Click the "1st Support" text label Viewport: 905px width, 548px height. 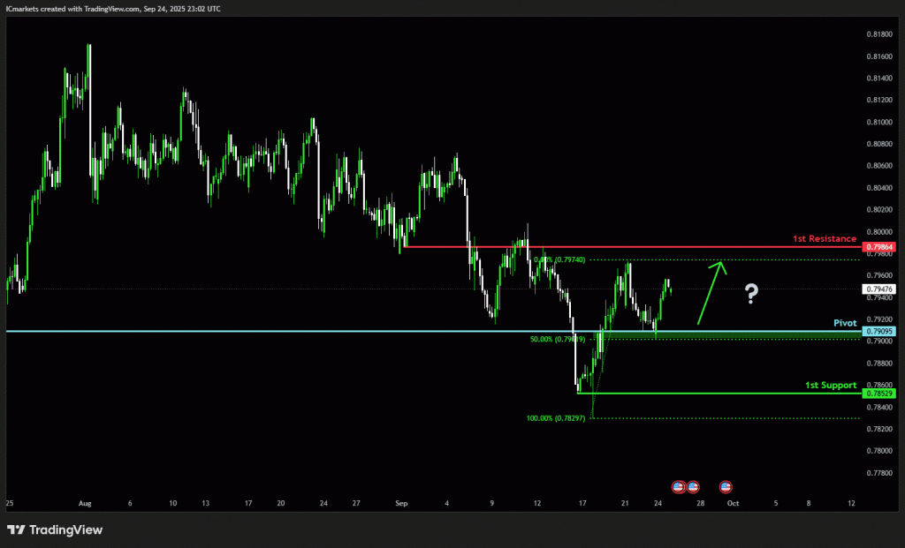pyautogui.click(x=830, y=385)
